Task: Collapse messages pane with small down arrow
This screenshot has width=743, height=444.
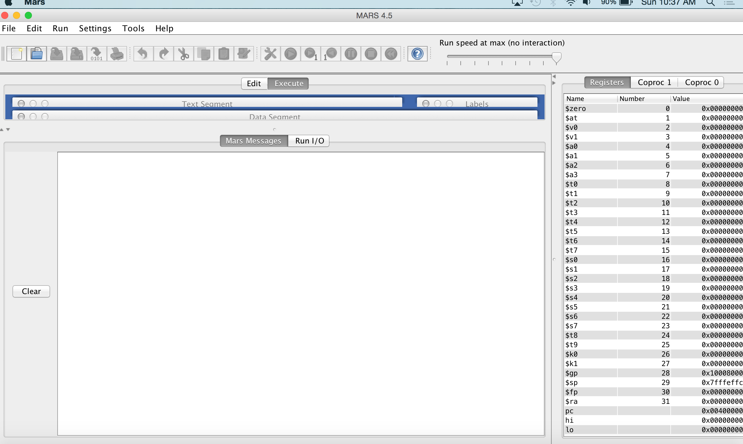Action: (x=8, y=130)
